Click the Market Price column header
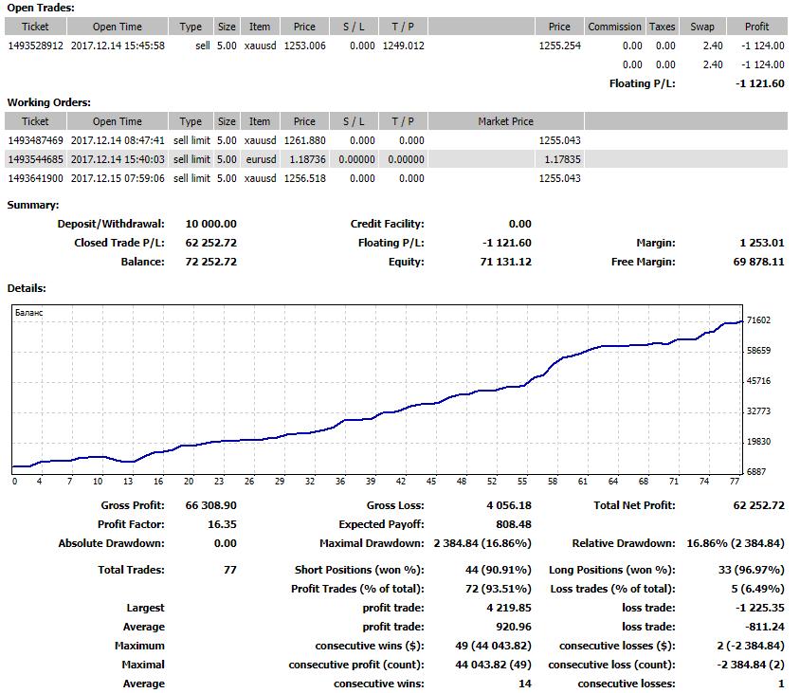 coord(505,121)
